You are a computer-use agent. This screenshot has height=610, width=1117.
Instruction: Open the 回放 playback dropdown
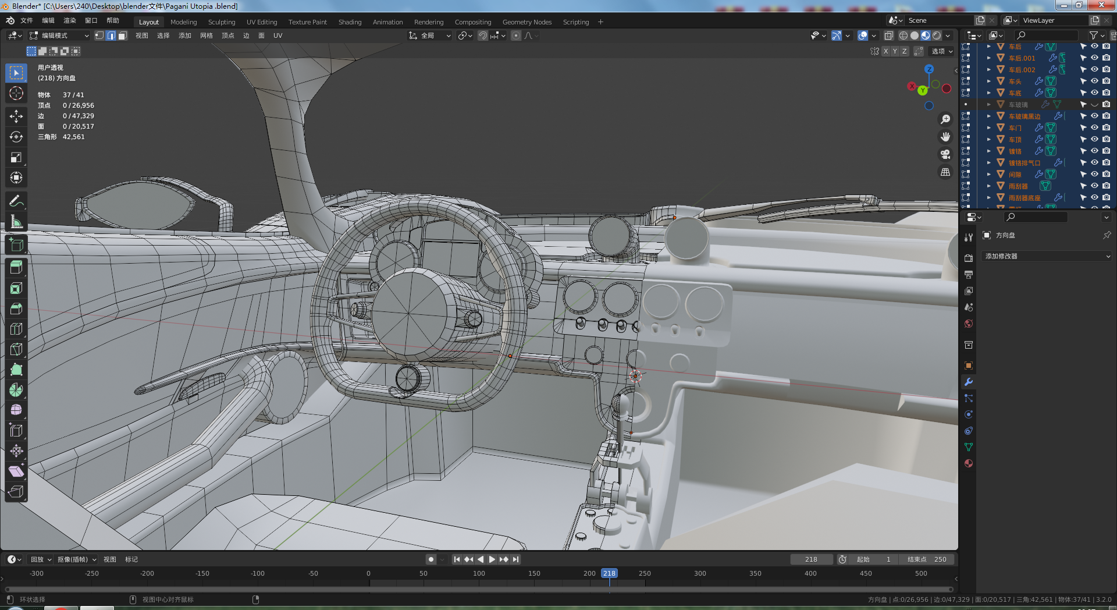point(41,559)
